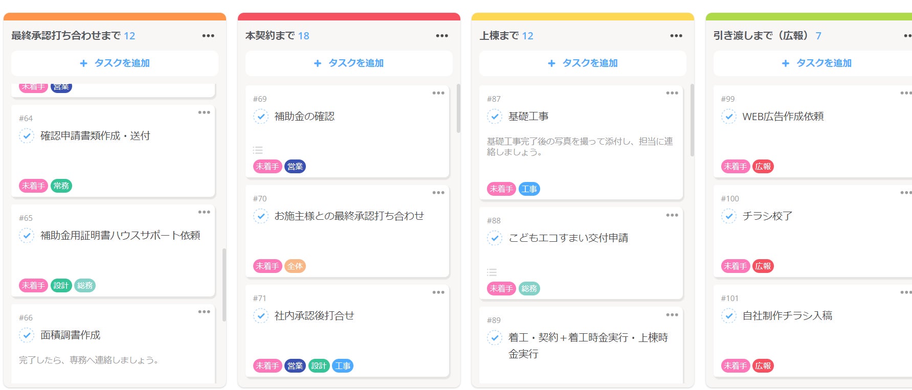Click the 工事 tag on card #71
The height and width of the screenshot is (390, 912).
pyautogui.click(x=343, y=366)
